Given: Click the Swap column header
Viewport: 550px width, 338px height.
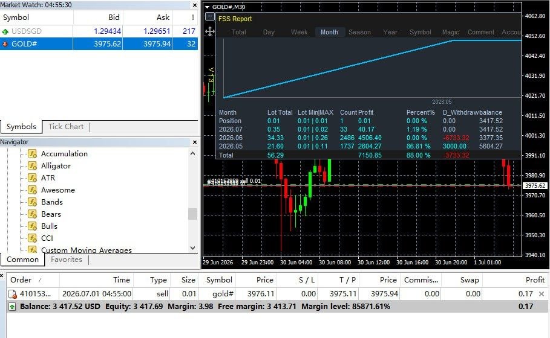Looking at the screenshot, I should click(x=462, y=280).
